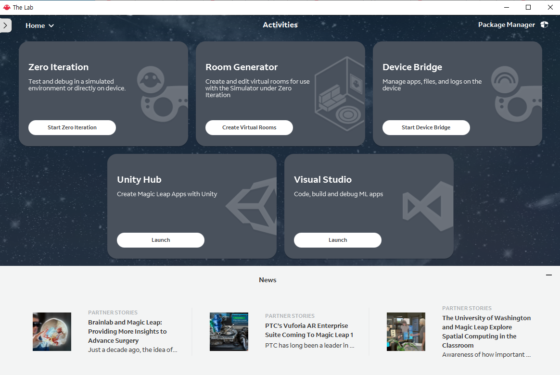Click Start Device Bridge button

[426, 127]
